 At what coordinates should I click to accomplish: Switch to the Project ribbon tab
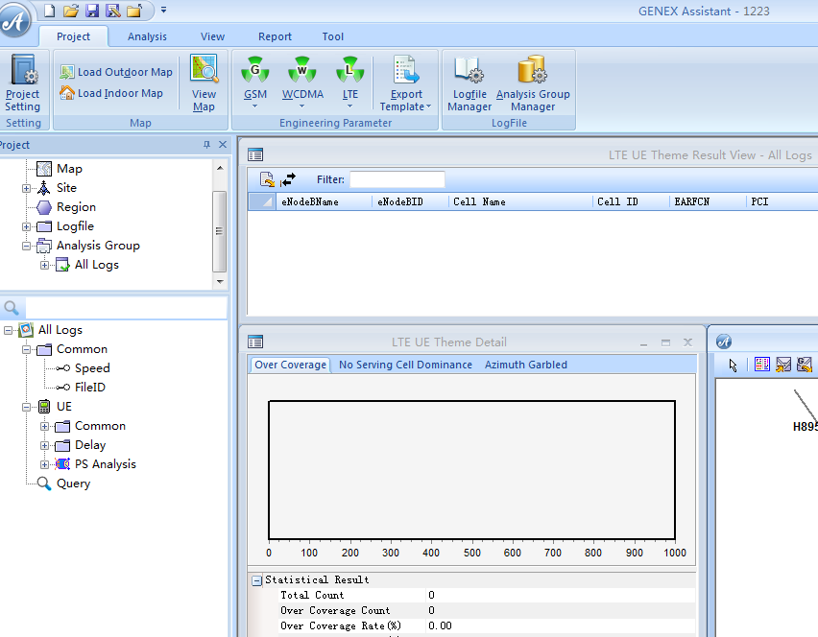(x=73, y=36)
